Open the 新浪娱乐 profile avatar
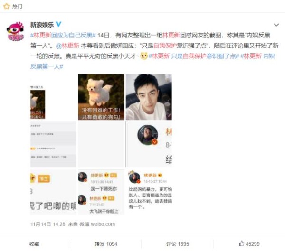 (15, 32)
